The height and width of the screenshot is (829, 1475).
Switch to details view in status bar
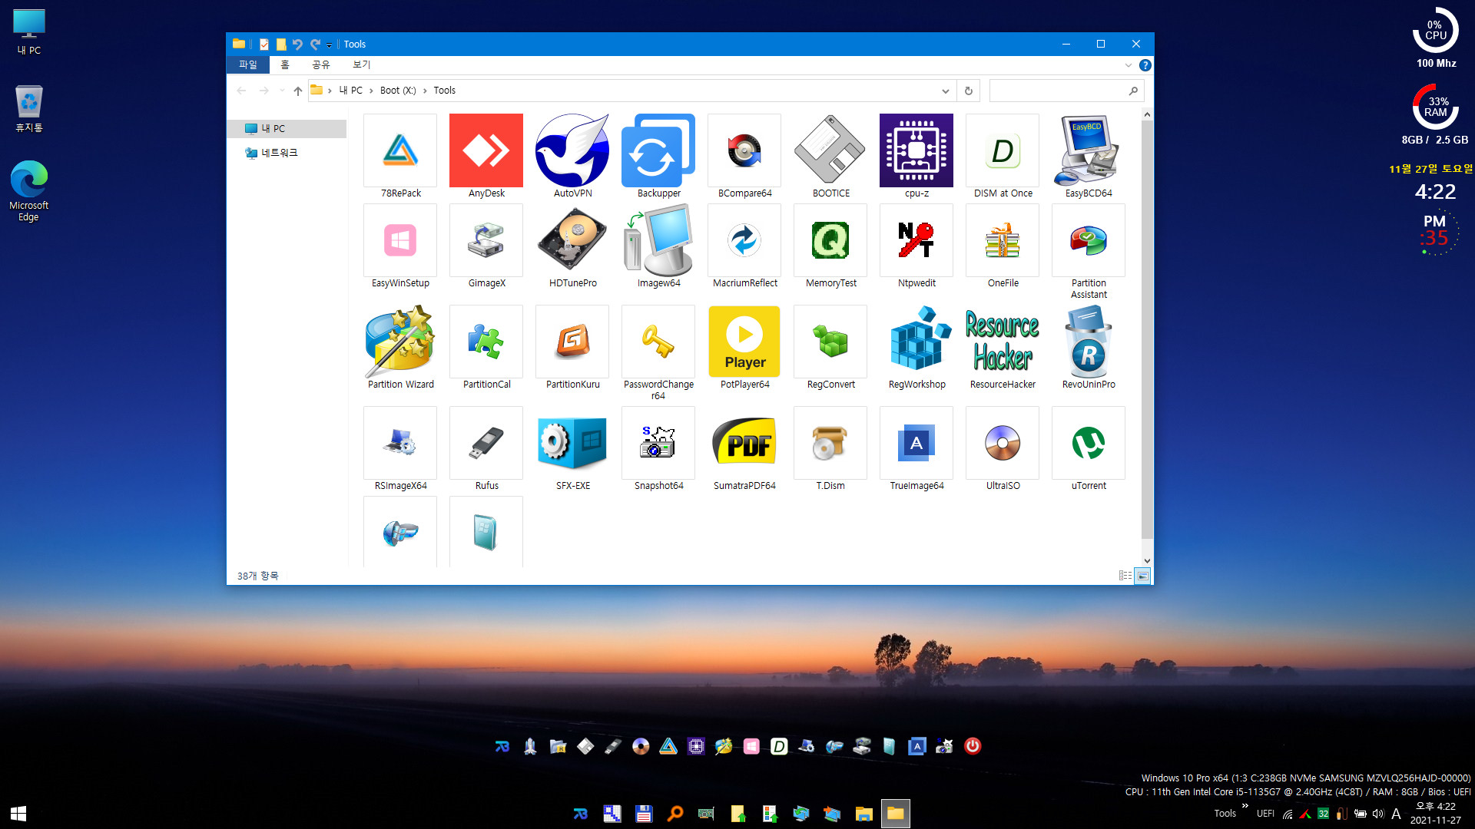click(x=1125, y=576)
